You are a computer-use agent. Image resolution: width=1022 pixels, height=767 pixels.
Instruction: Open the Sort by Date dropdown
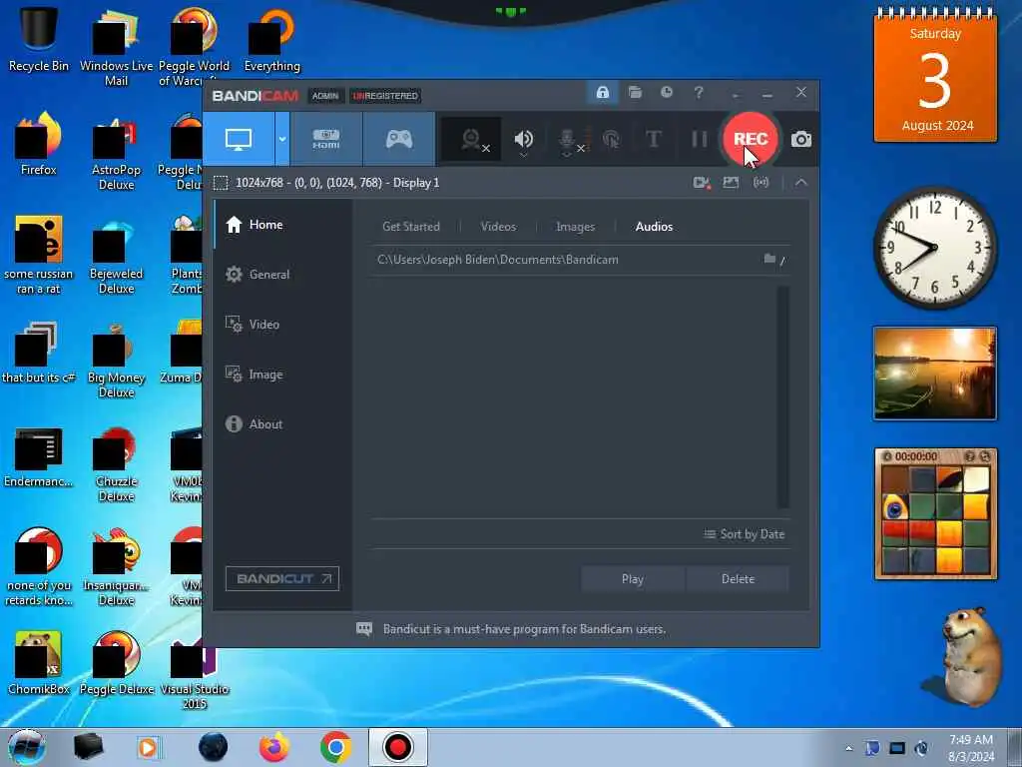744,534
